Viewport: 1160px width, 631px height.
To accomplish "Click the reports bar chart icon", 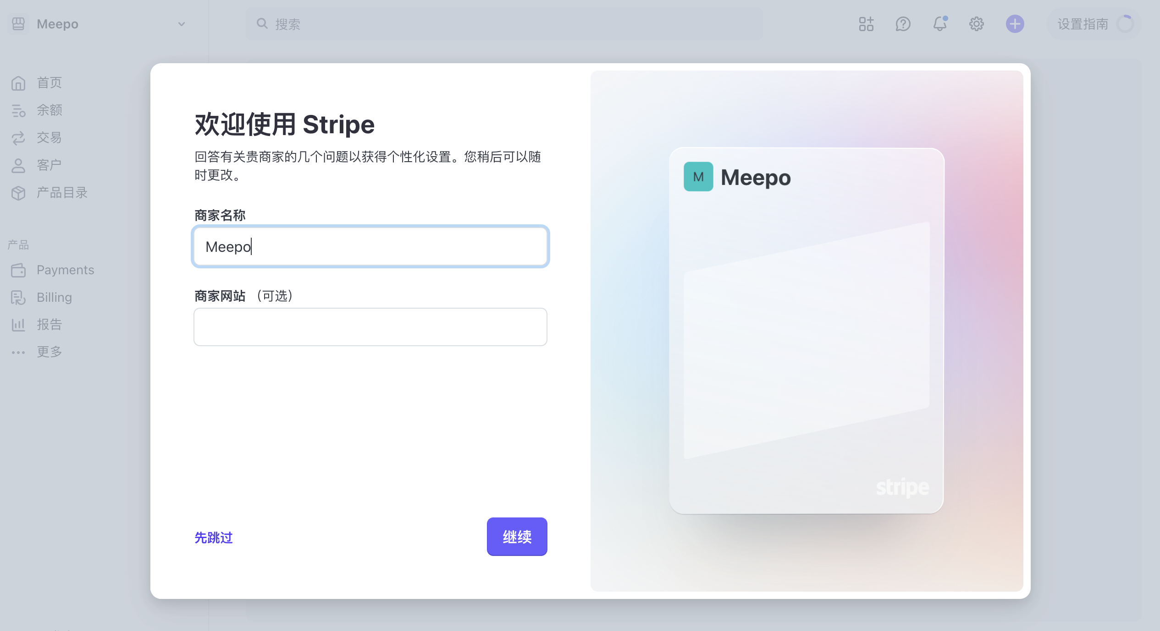I will [18, 325].
